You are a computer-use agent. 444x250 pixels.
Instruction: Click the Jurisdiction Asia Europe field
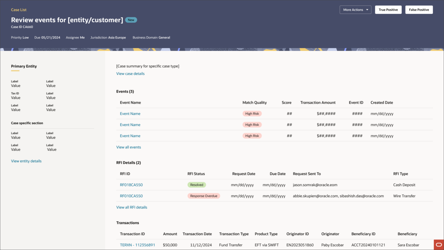(x=108, y=37)
